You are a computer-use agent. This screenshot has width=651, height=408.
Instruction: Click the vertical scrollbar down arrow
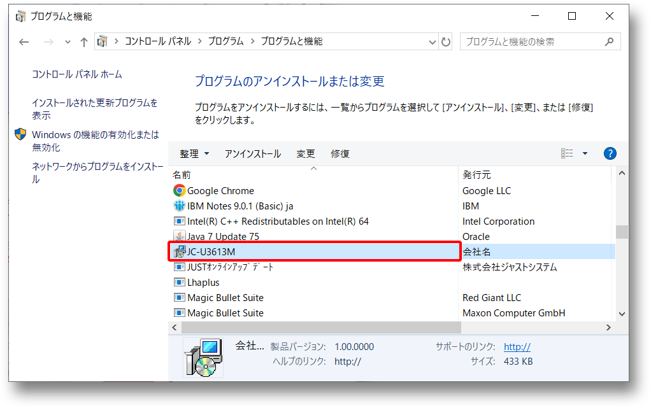coord(622,314)
